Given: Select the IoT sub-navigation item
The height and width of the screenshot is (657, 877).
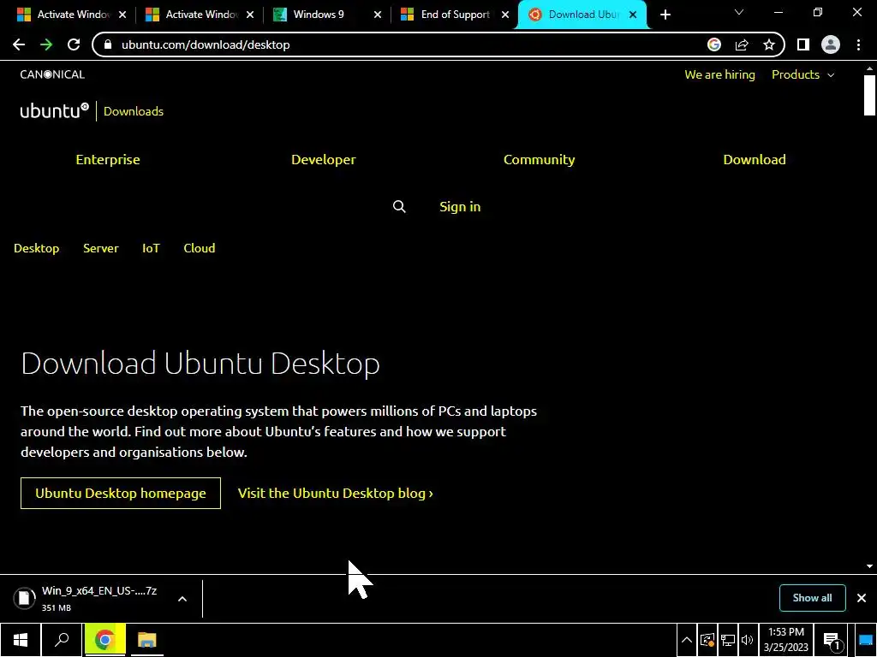Looking at the screenshot, I should pos(151,248).
